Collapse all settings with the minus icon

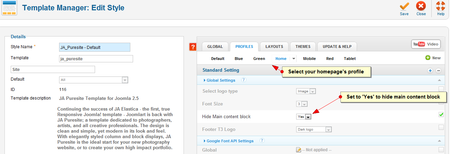coord(438,71)
